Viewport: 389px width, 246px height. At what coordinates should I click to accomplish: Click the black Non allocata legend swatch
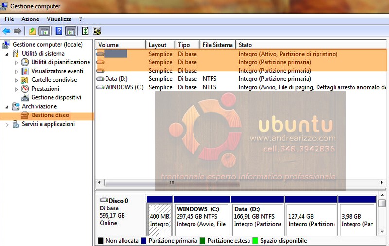[101, 241]
